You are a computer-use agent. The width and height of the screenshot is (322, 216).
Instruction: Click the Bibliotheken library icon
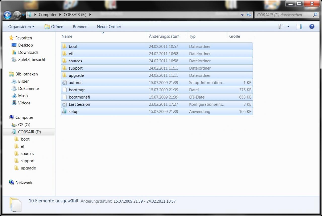click(x=11, y=74)
